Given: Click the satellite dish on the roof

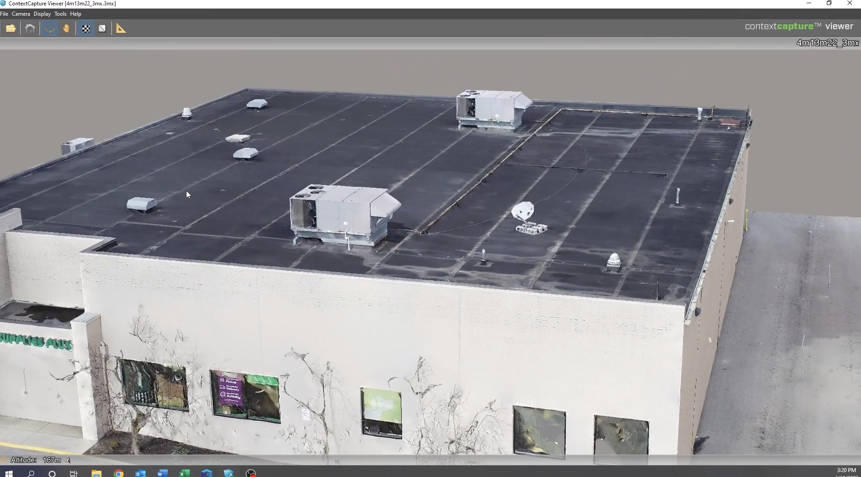Looking at the screenshot, I should 523,211.
